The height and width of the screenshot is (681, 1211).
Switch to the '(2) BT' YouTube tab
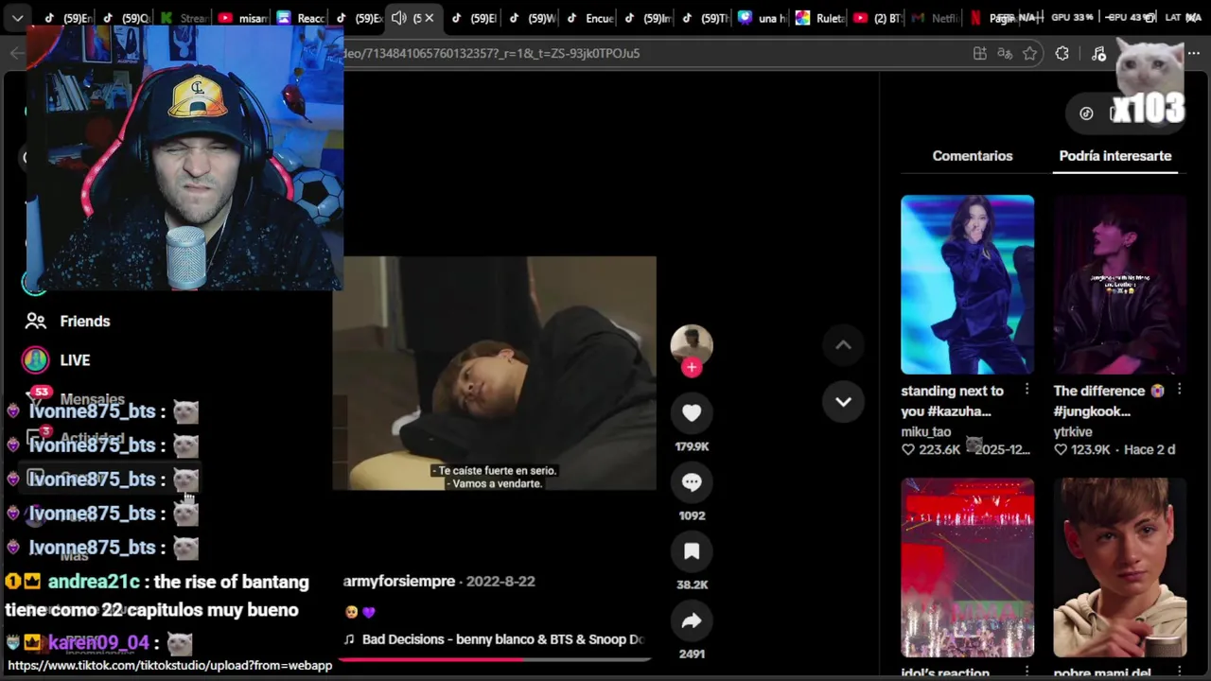pos(878,18)
